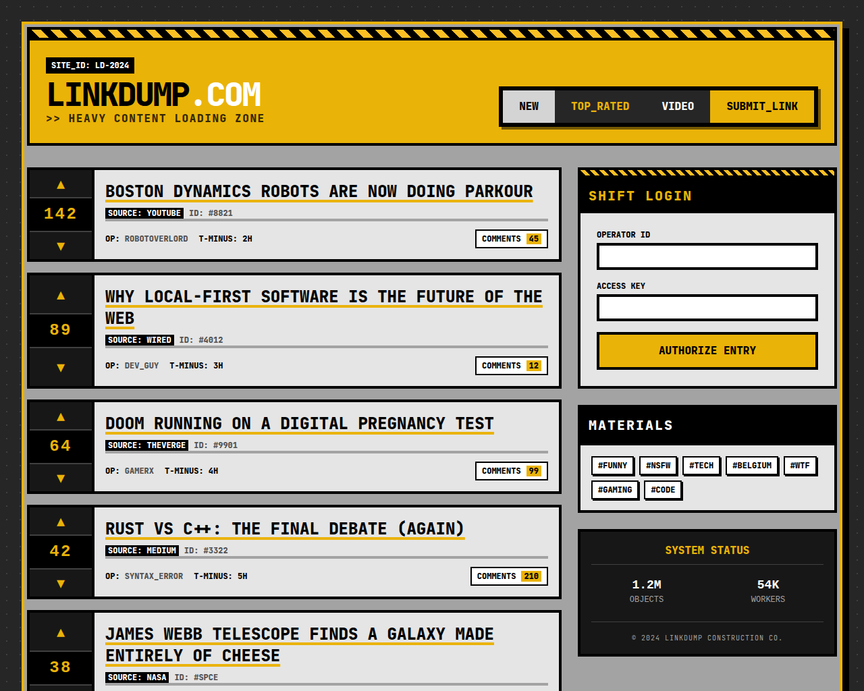
Task: Click into the Access Key field
Action: point(707,308)
